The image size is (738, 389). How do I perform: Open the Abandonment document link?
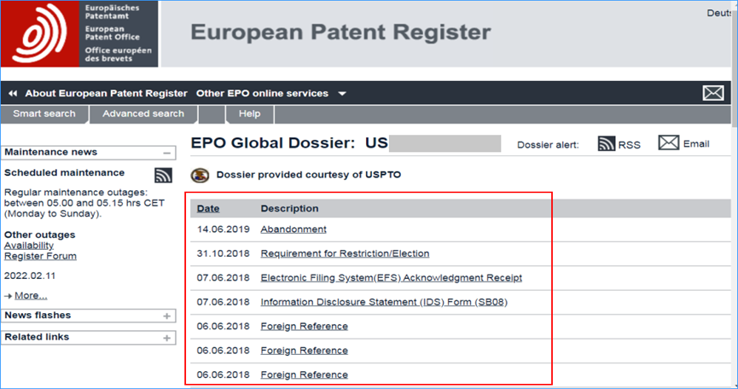(x=293, y=229)
